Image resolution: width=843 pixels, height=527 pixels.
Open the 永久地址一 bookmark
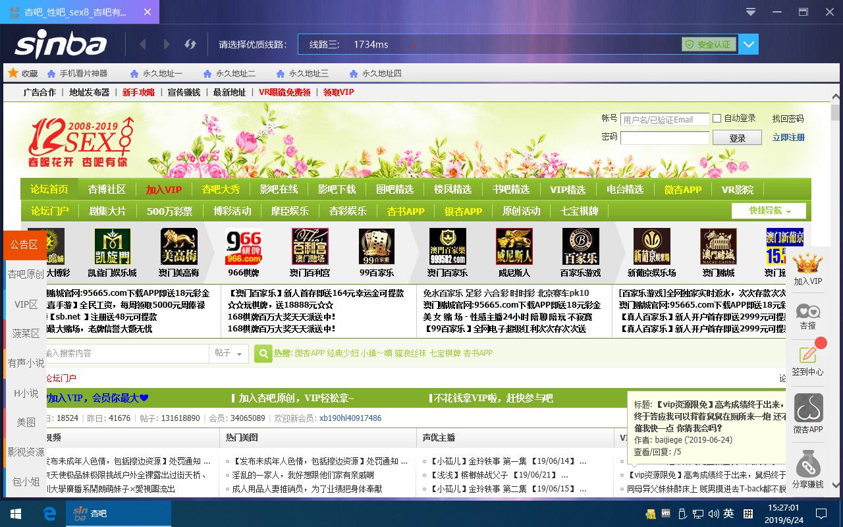click(x=156, y=73)
